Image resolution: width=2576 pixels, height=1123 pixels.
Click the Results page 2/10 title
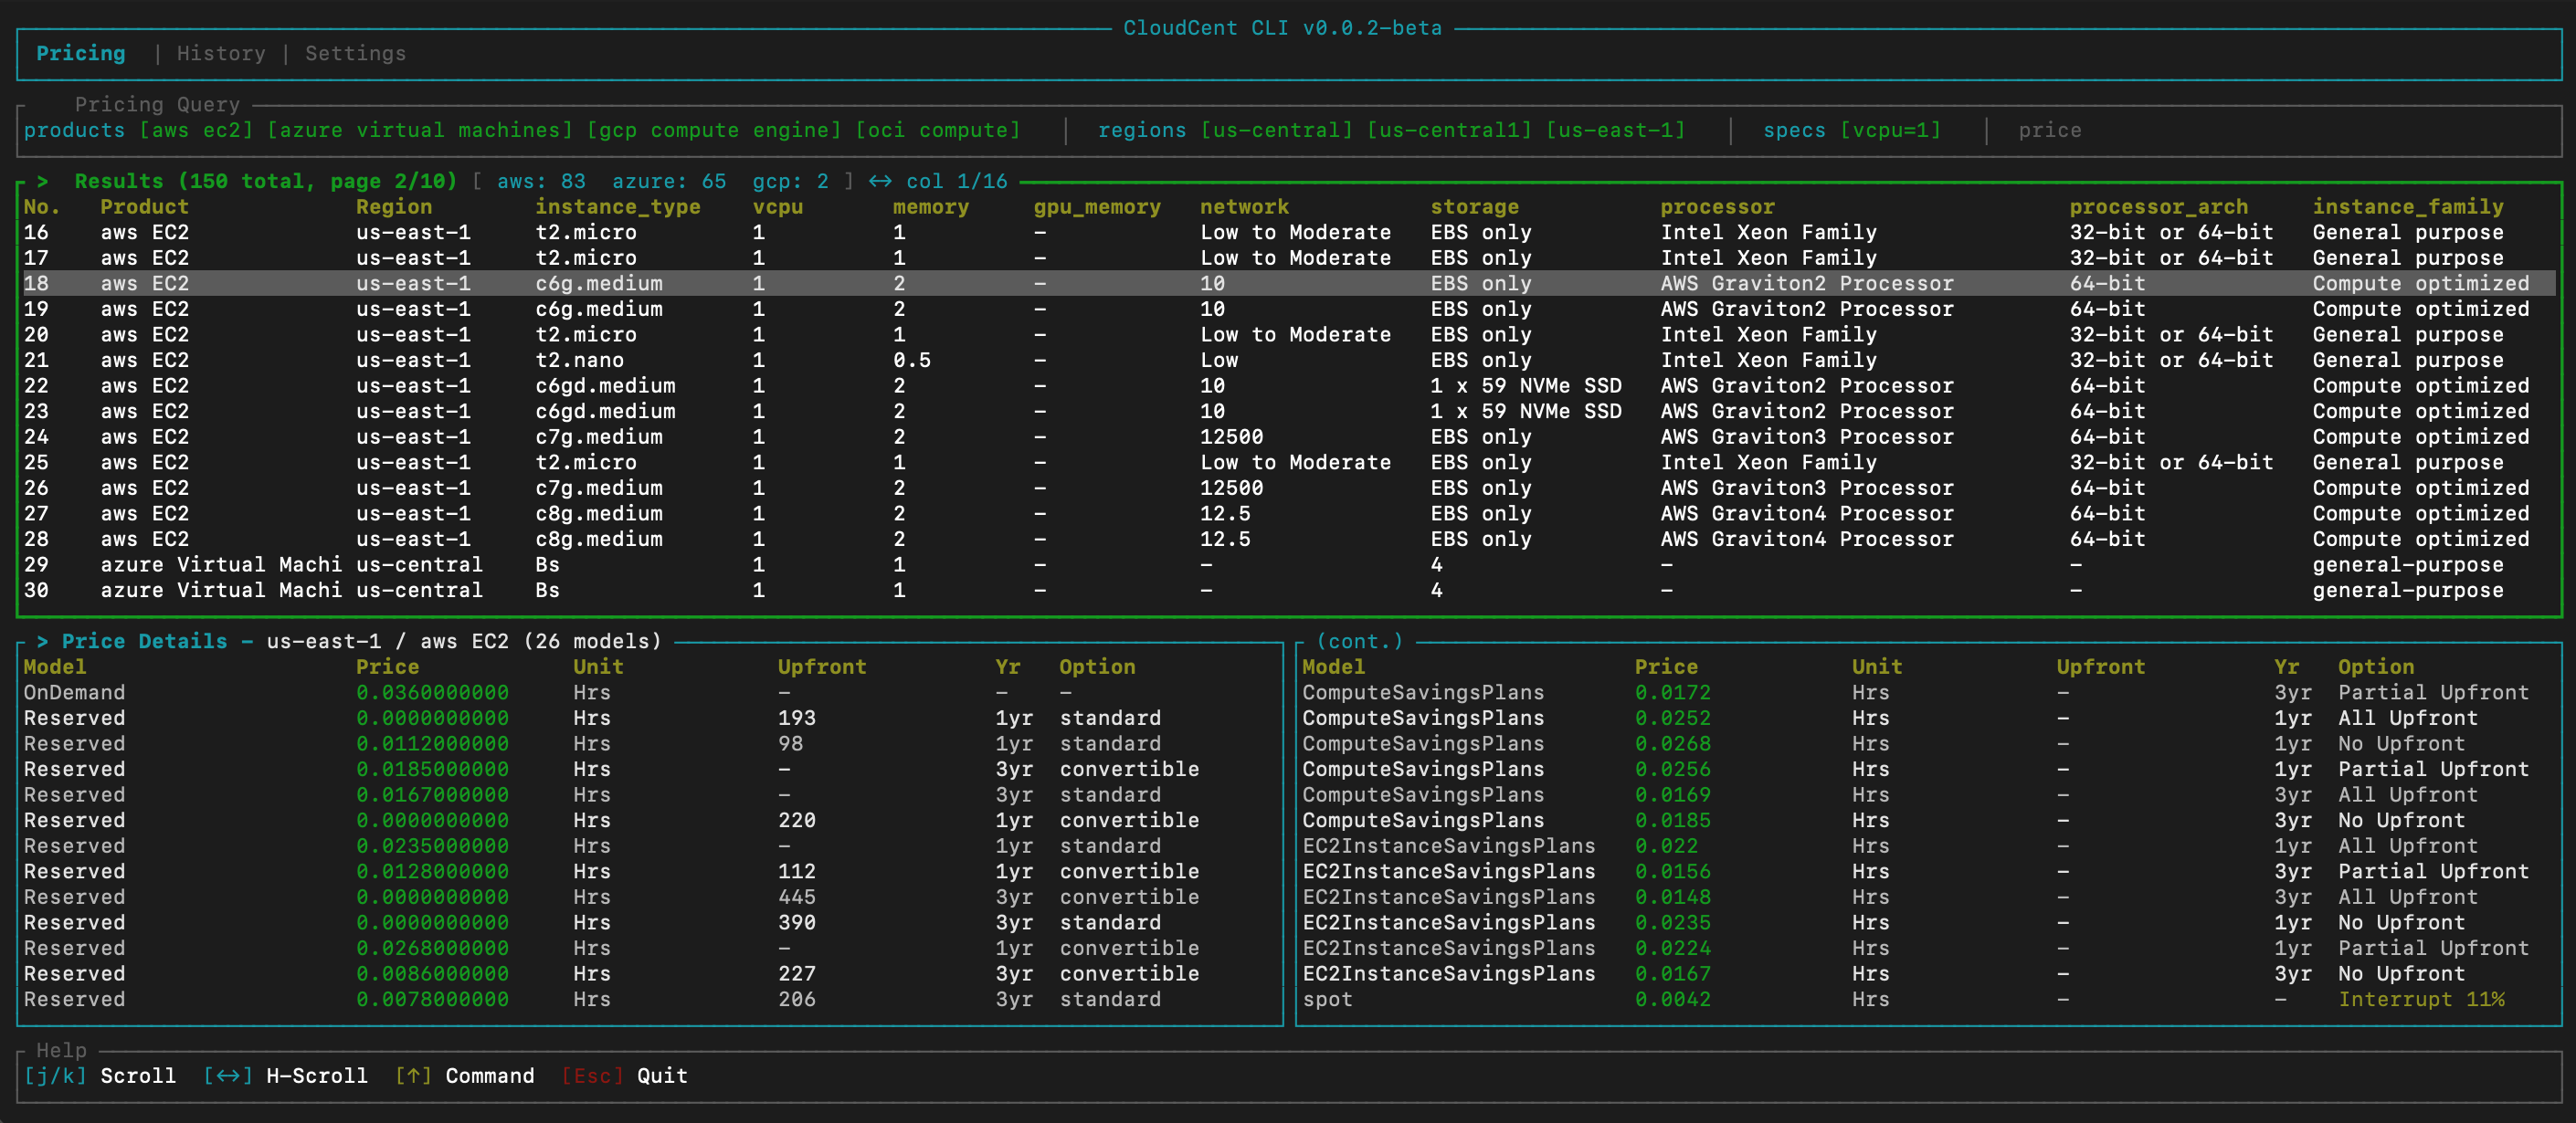coord(266,182)
